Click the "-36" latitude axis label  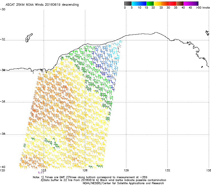click(3, 101)
